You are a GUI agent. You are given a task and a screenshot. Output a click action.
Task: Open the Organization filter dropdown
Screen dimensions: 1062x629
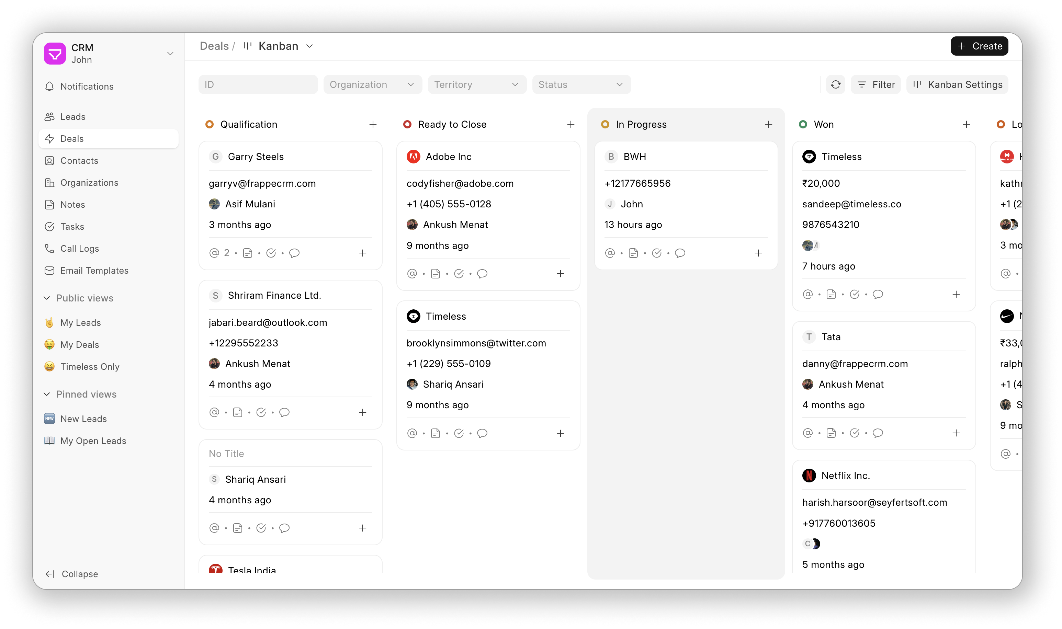pyautogui.click(x=372, y=85)
